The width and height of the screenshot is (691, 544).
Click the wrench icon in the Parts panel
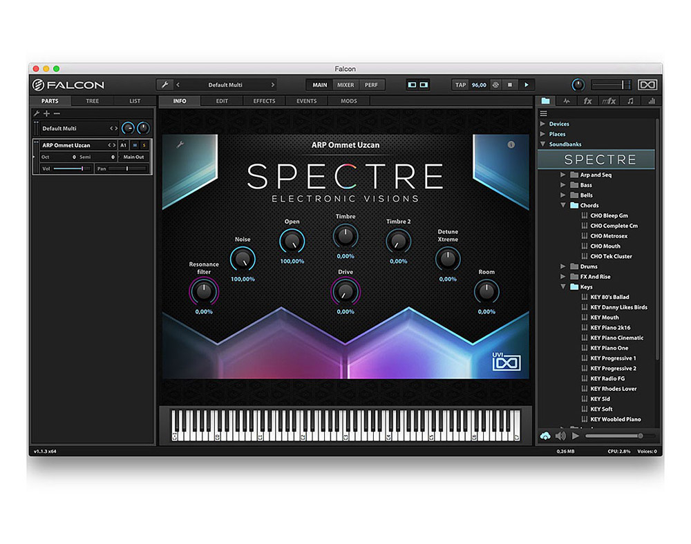[37, 113]
